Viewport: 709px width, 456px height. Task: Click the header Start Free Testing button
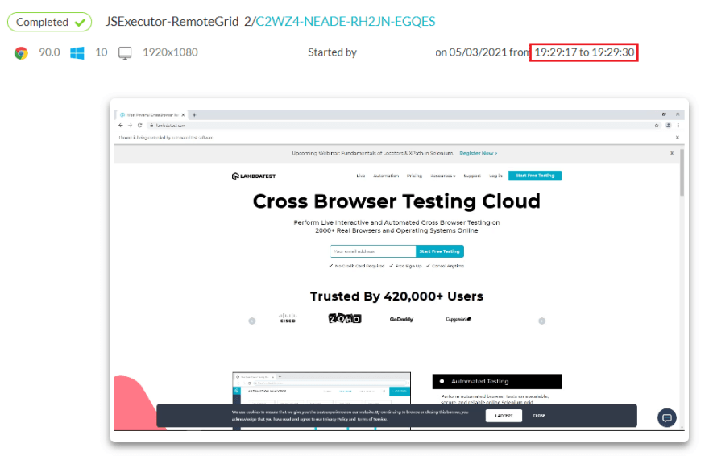point(535,176)
